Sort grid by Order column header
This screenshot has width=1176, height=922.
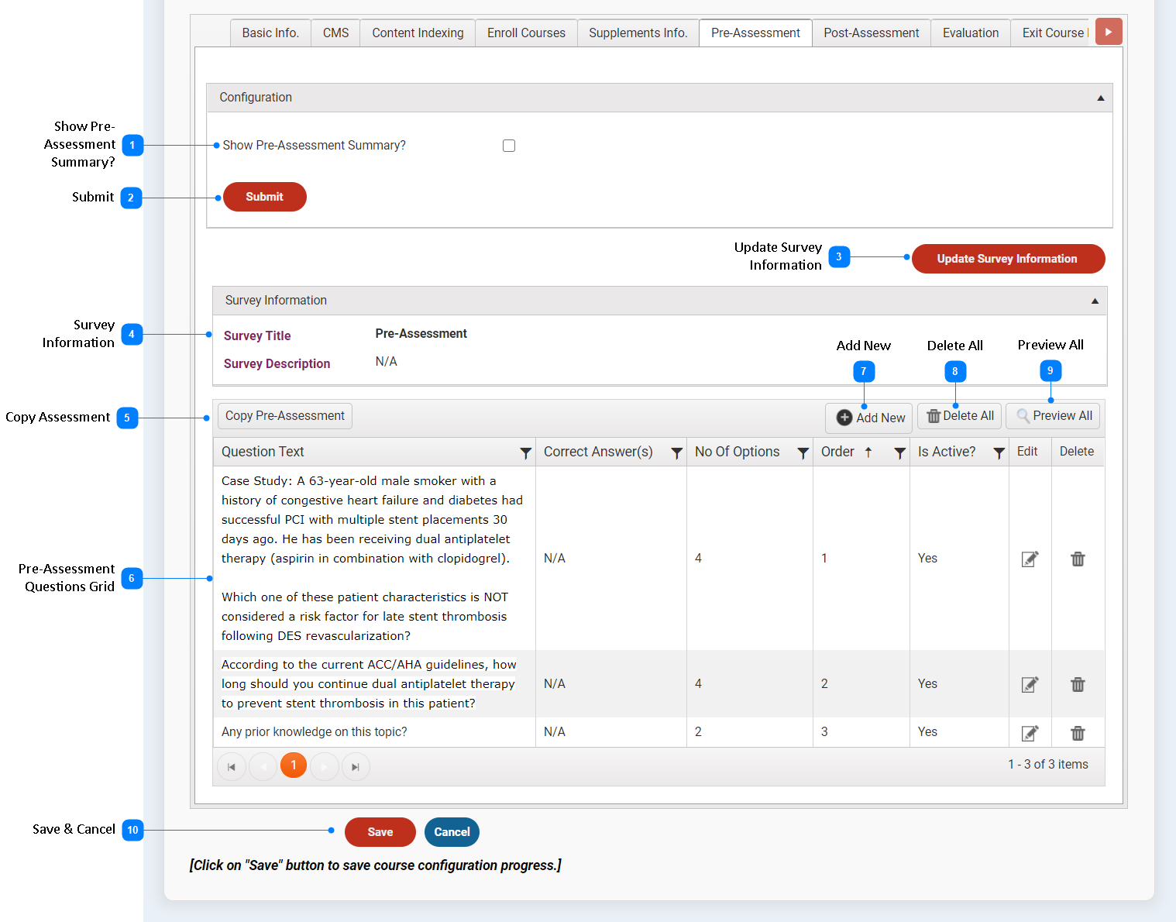[x=837, y=452]
